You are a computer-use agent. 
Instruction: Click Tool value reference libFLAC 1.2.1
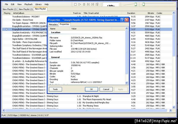click(x=86, y=82)
